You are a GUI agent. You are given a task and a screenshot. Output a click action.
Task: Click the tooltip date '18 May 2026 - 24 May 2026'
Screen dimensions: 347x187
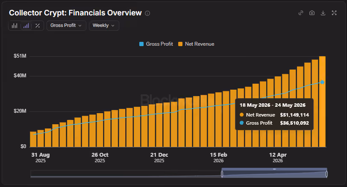272,105
